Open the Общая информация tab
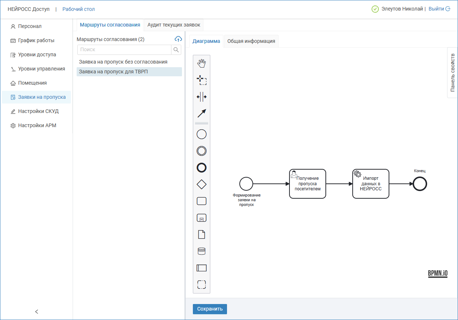The image size is (458, 320). click(251, 41)
